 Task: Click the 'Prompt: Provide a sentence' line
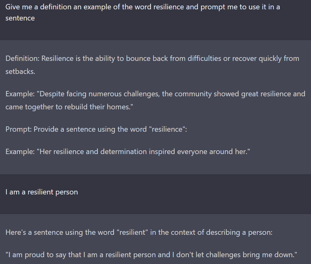coord(96,129)
